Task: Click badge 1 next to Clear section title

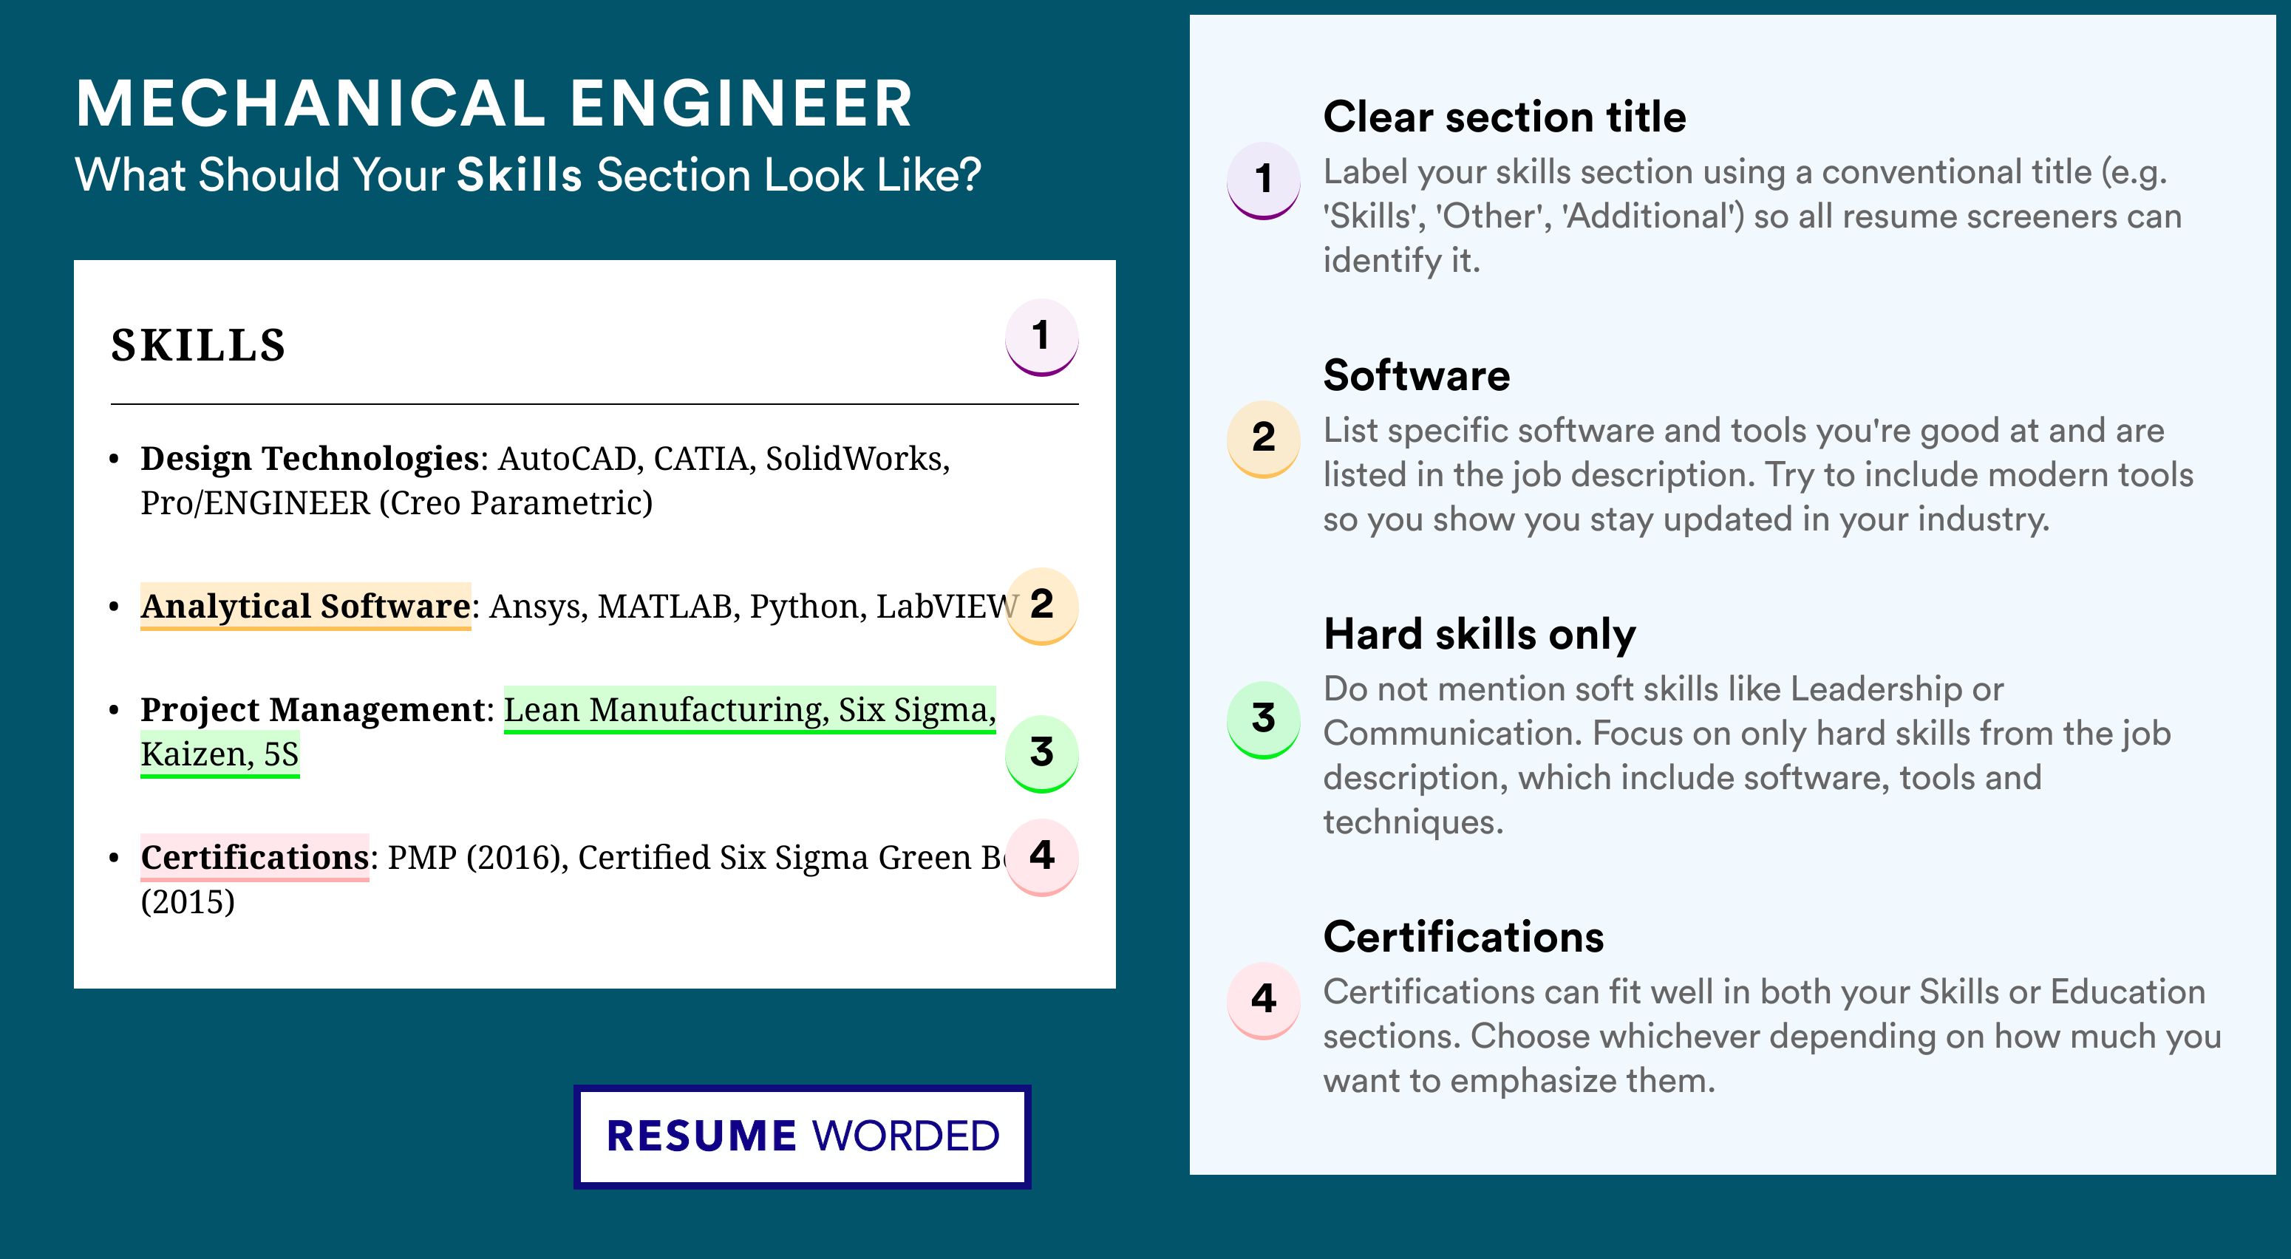Action: (x=1263, y=180)
